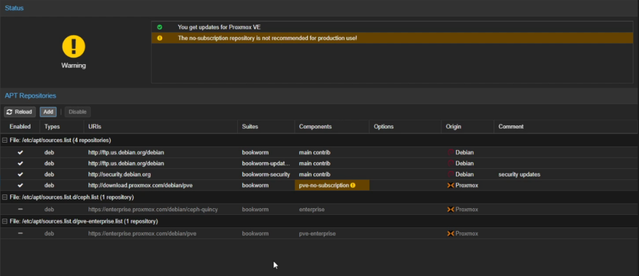Click the http://security.debian.org URI

pos(119,174)
